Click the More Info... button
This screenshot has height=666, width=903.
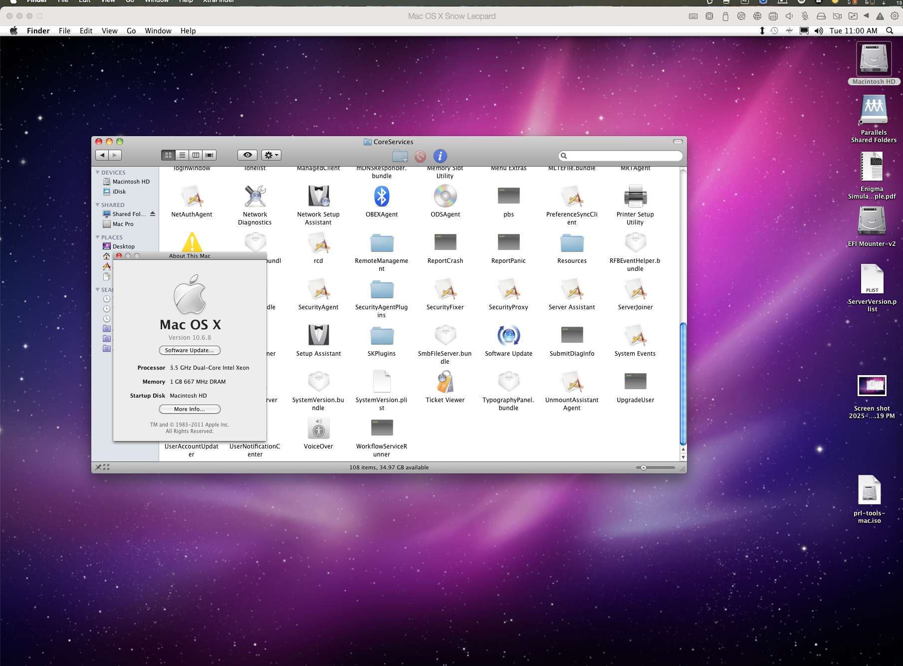coord(190,409)
